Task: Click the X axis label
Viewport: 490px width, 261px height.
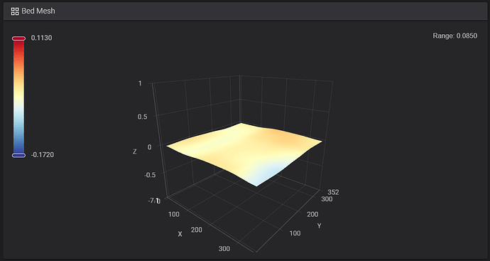Action: 180,234
